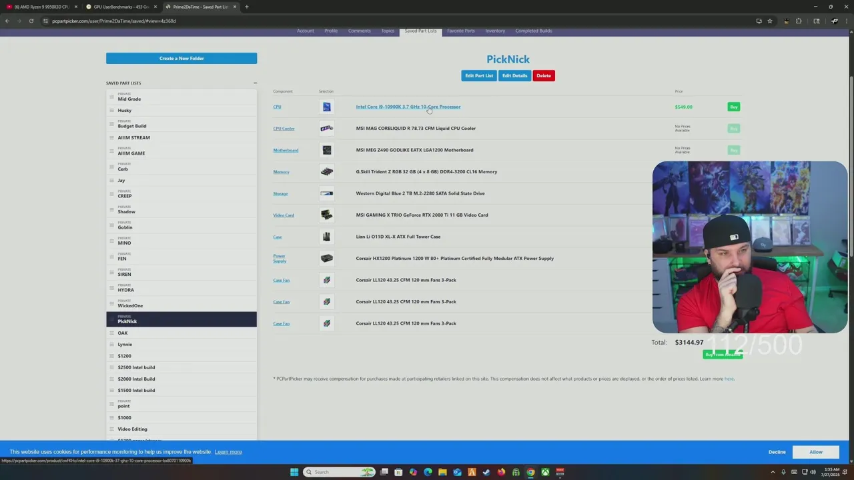Open Microsoft Edge from the taskbar

[428, 472]
